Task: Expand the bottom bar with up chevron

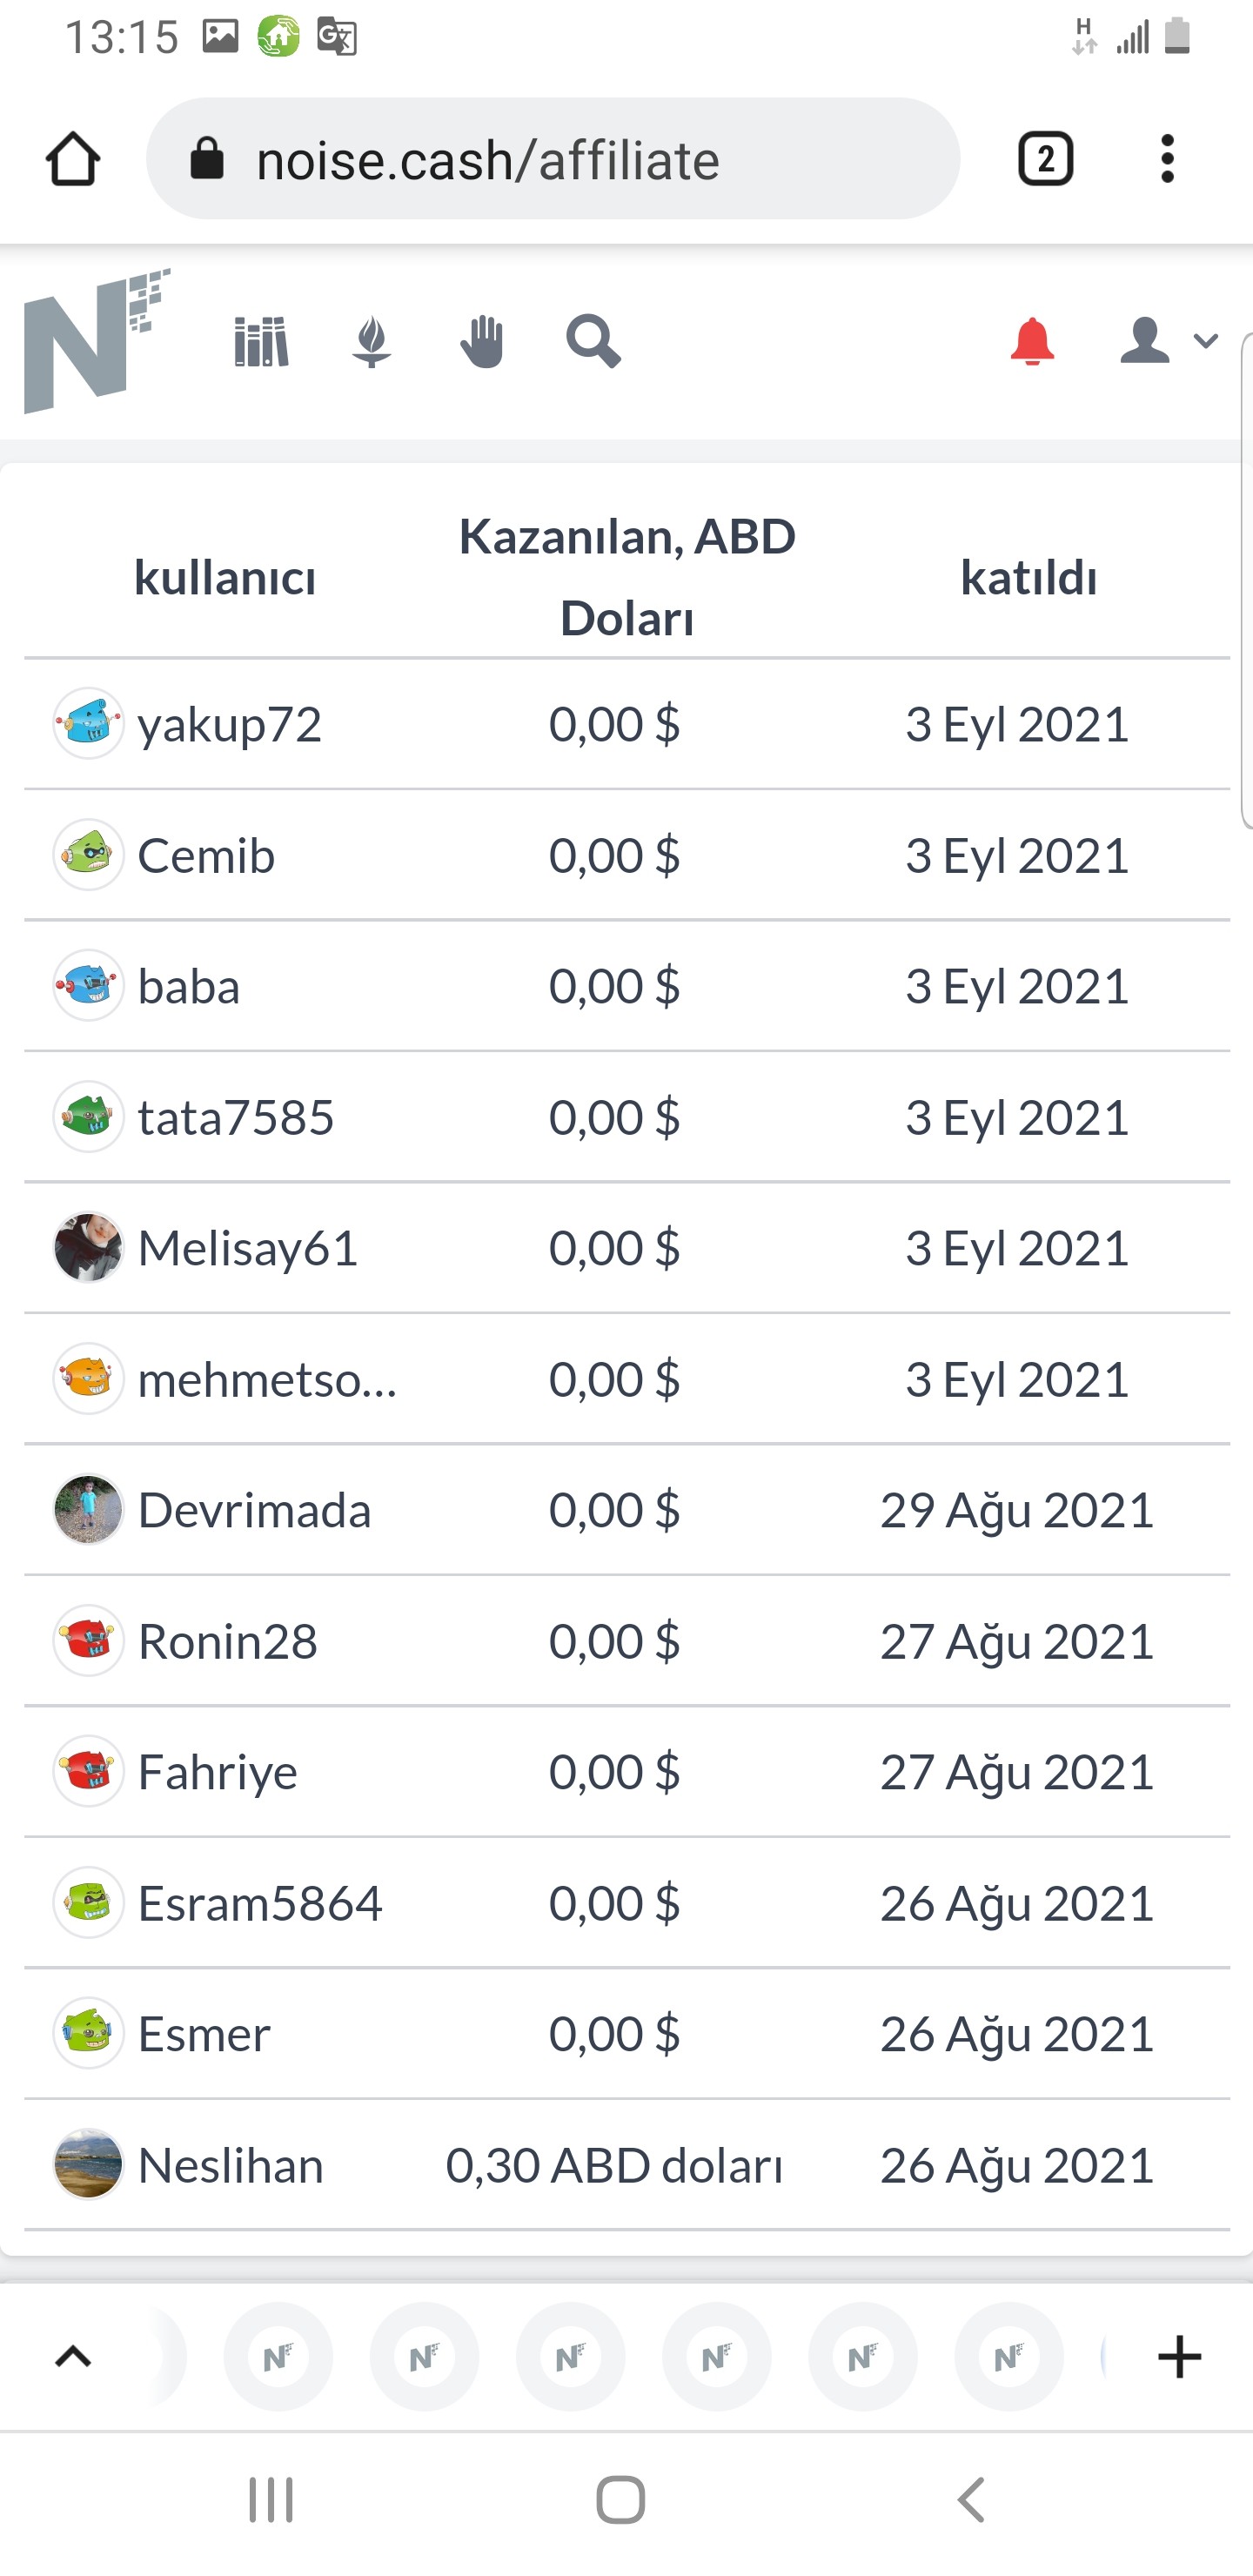Action: coord(73,2357)
